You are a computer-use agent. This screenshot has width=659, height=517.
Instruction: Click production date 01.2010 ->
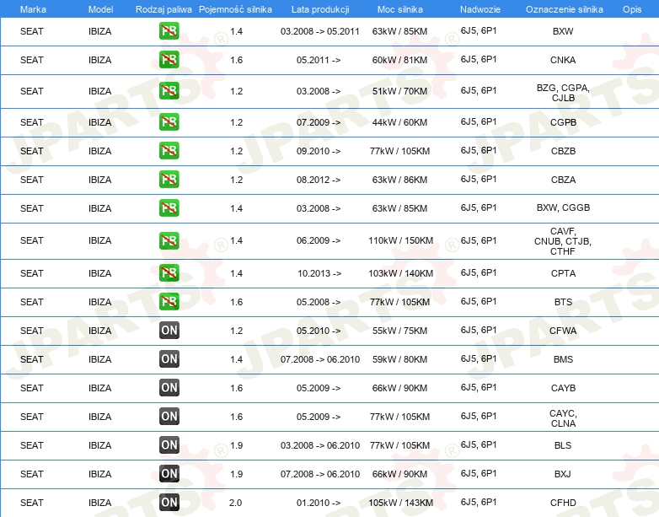[319, 503]
